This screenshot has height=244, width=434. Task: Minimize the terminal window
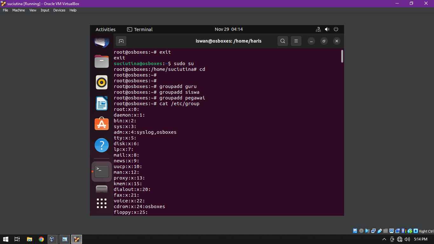pyautogui.click(x=311, y=41)
